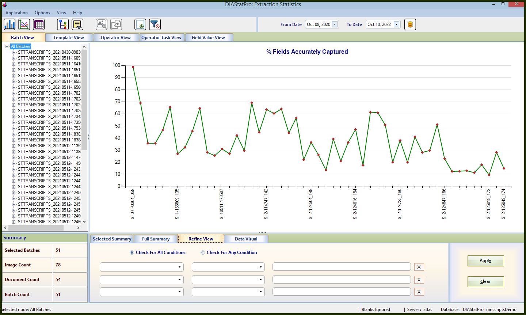Click the clear filter funnel icon
The width and height of the screenshot is (526, 315).
tap(155, 24)
